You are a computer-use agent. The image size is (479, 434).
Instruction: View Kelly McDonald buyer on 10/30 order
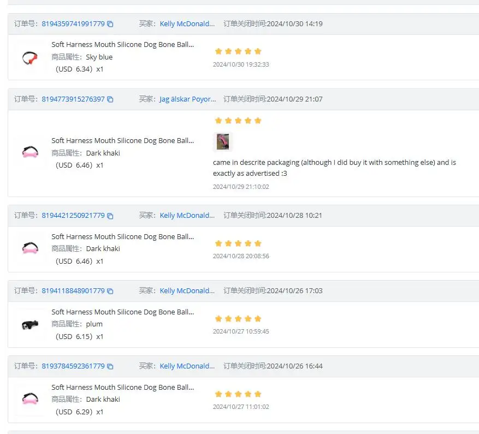click(x=187, y=24)
